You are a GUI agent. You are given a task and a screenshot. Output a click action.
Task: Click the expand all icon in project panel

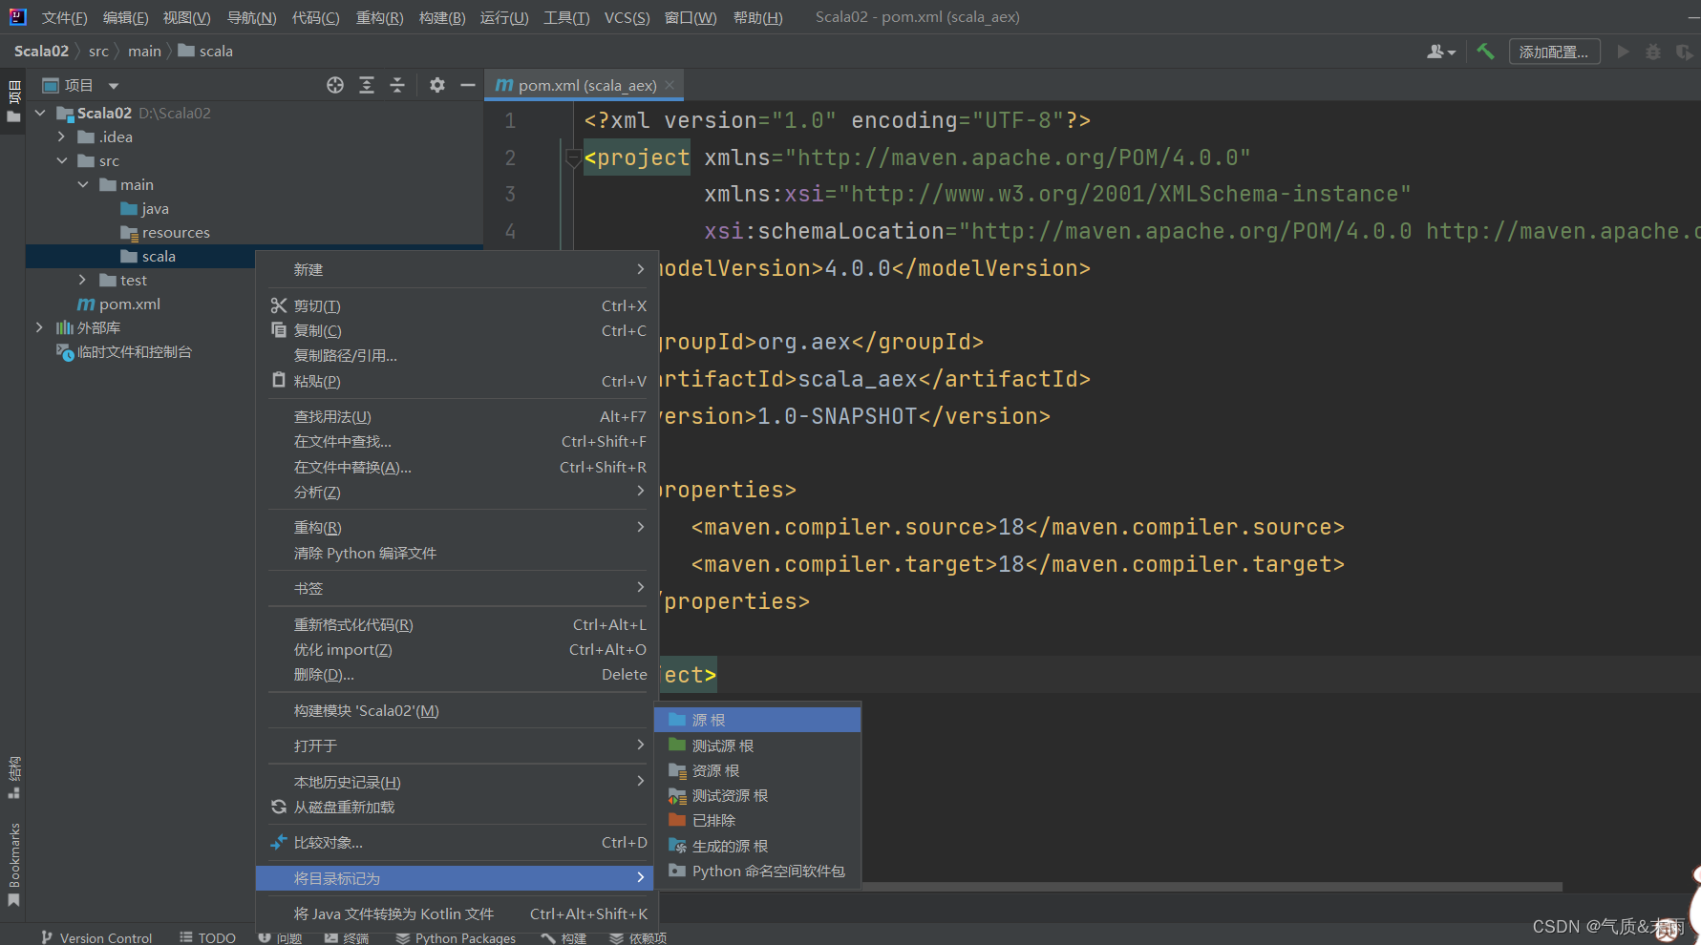[x=367, y=85]
